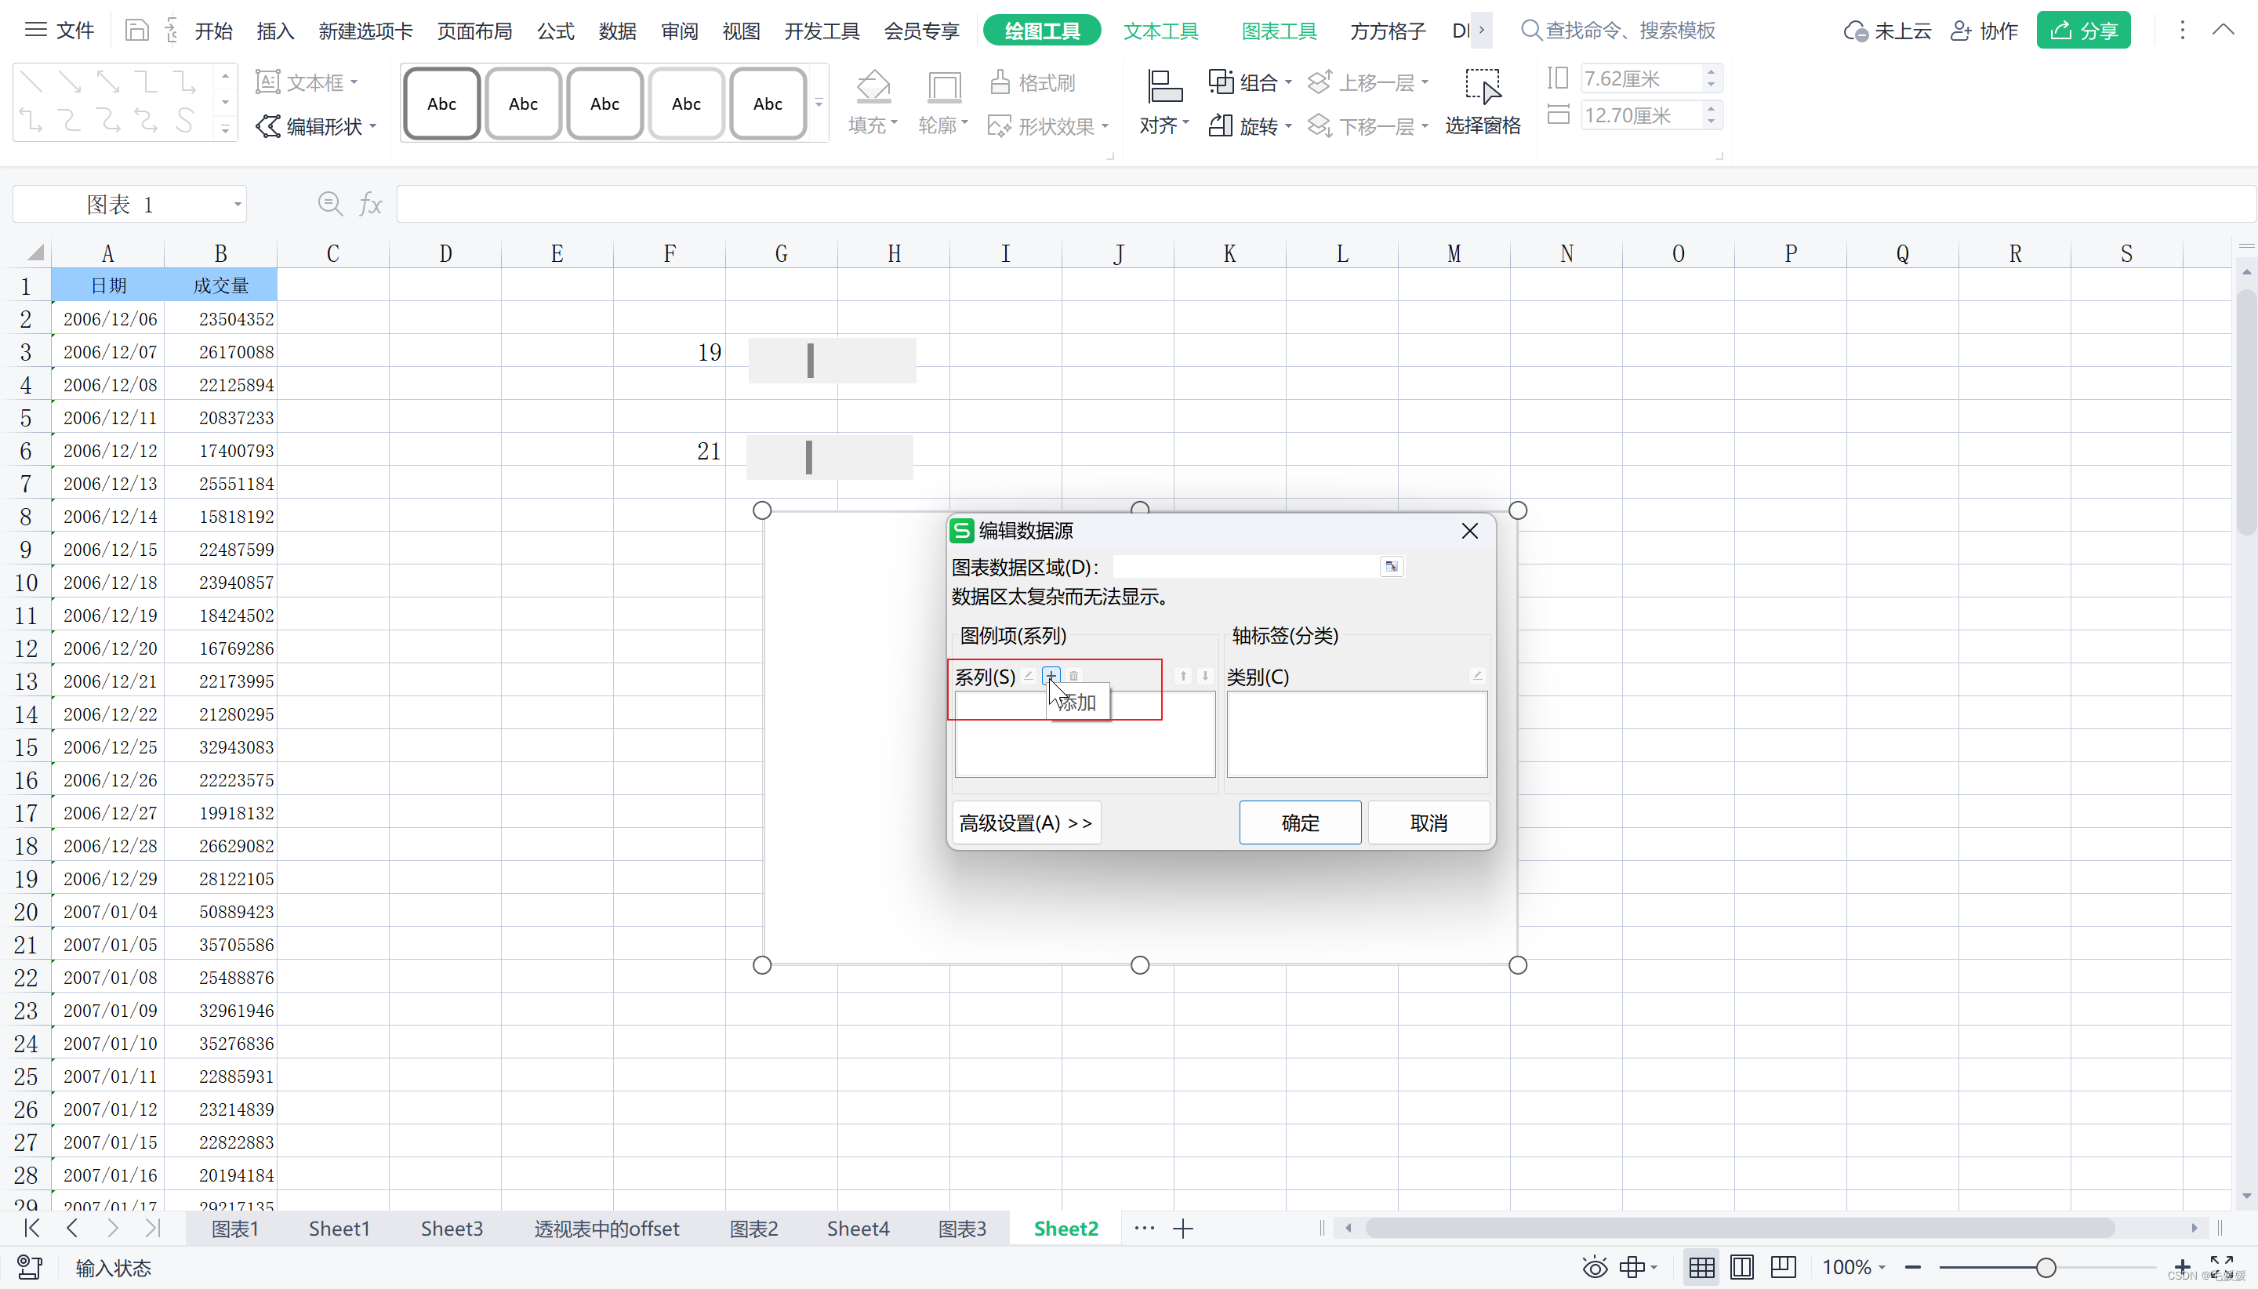The image size is (2258, 1289).
Task: Open the 透视表中的offset worksheet tab
Action: click(x=606, y=1229)
